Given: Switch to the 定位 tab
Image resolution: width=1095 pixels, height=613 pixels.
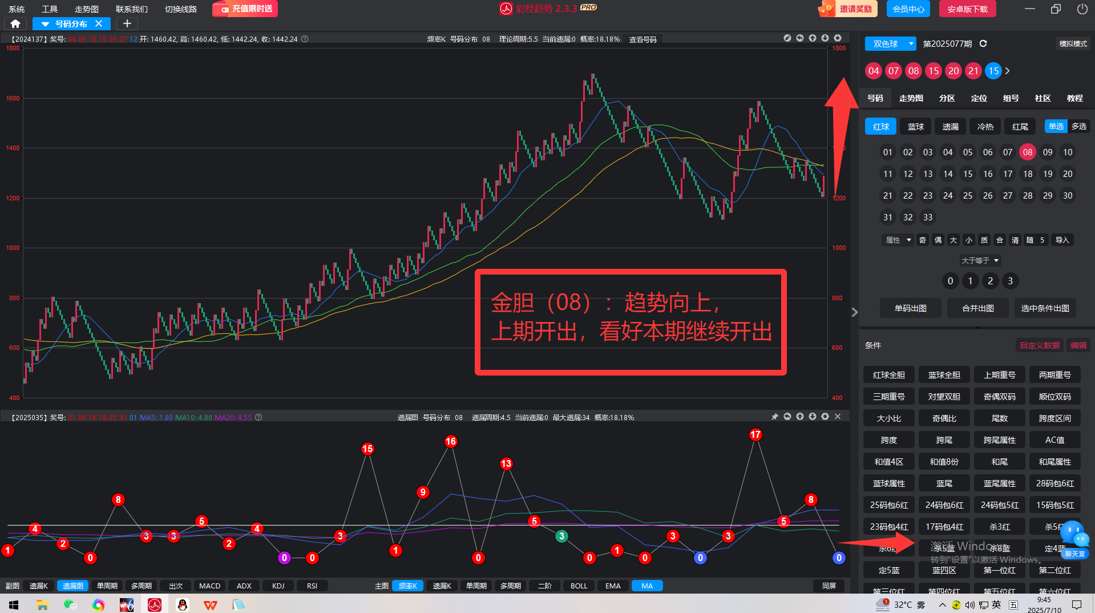Looking at the screenshot, I should pyautogui.click(x=979, y=98).
